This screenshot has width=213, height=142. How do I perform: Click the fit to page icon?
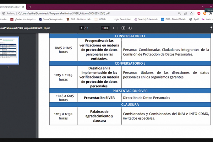point(123,28)
